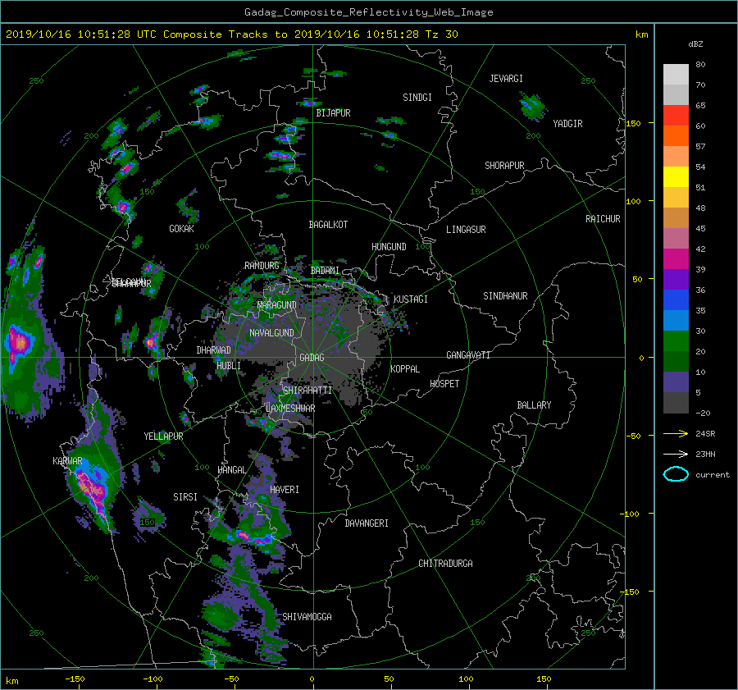The height and width of the screenshot is (690, 738).
Task: Click the '24SR' legend text
Action: pos(705,434)
